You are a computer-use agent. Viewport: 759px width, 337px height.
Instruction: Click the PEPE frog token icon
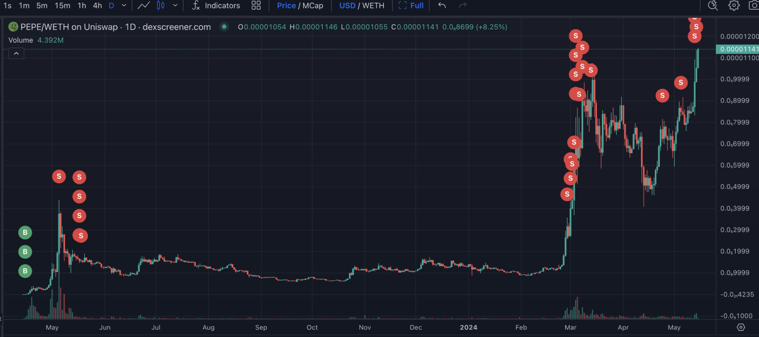[x=13, y=27]
